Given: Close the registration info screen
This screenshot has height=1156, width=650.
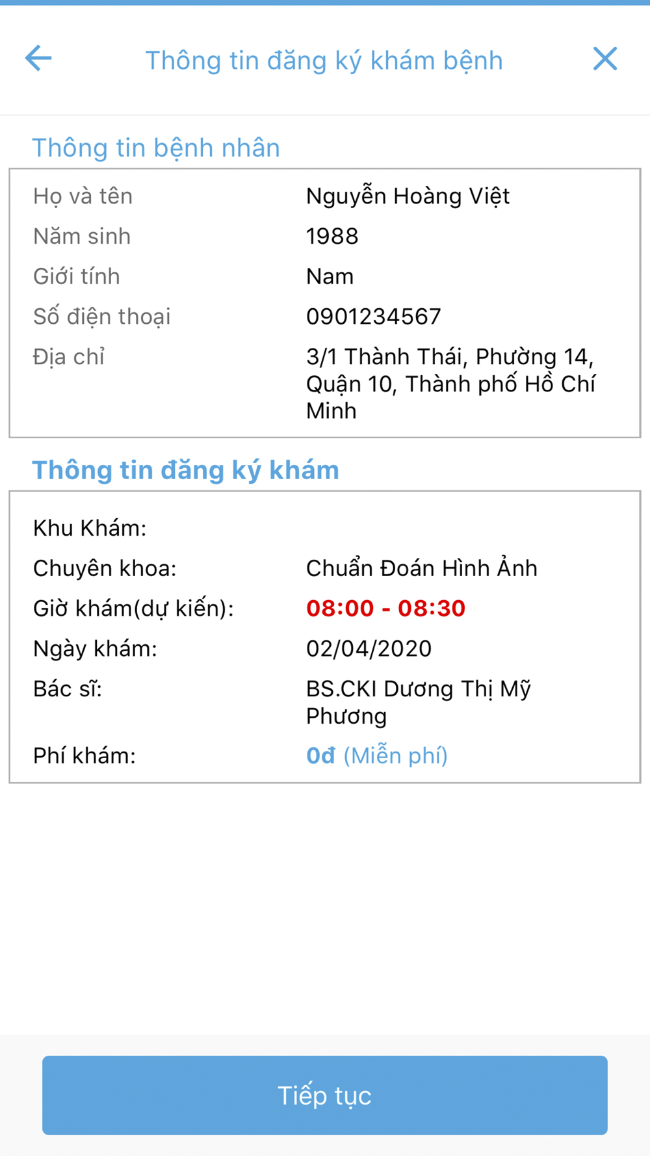Looking at the screenshot, I should (605, 59).
